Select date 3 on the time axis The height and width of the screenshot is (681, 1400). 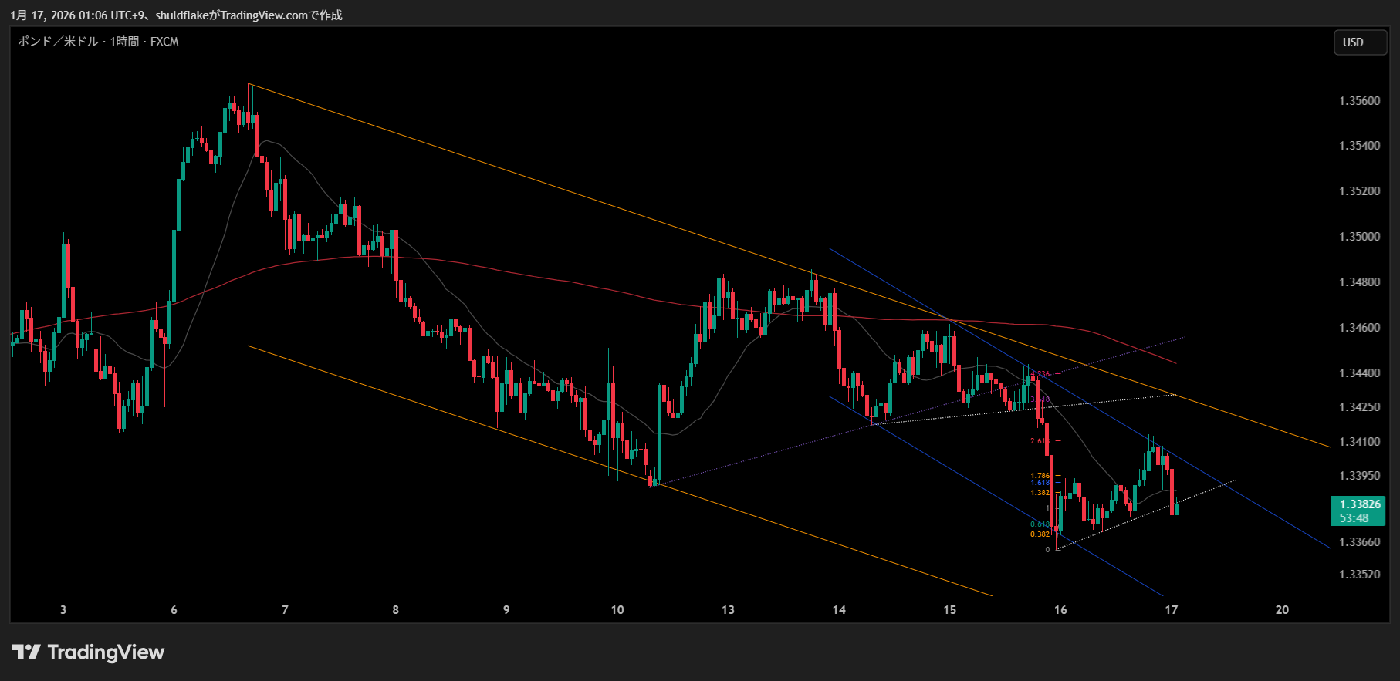pos(63,610)
